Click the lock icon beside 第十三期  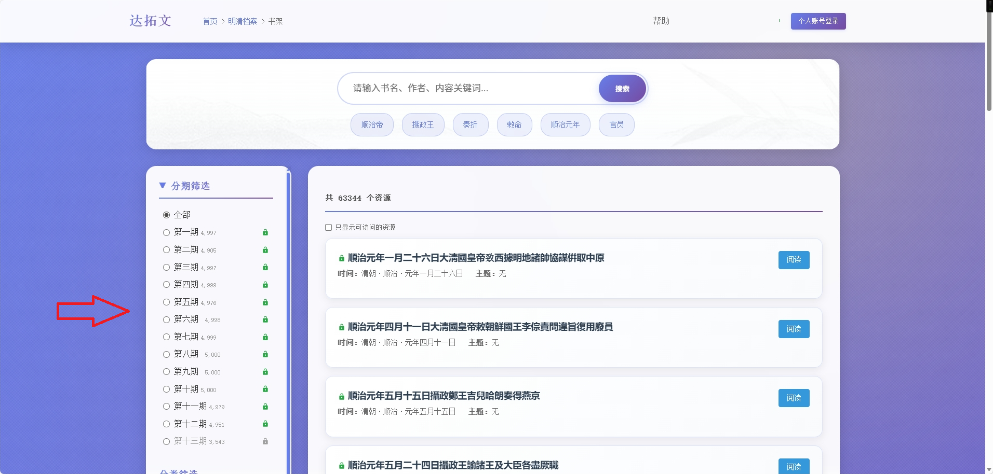pyautogui.click(x=265, y=442)
